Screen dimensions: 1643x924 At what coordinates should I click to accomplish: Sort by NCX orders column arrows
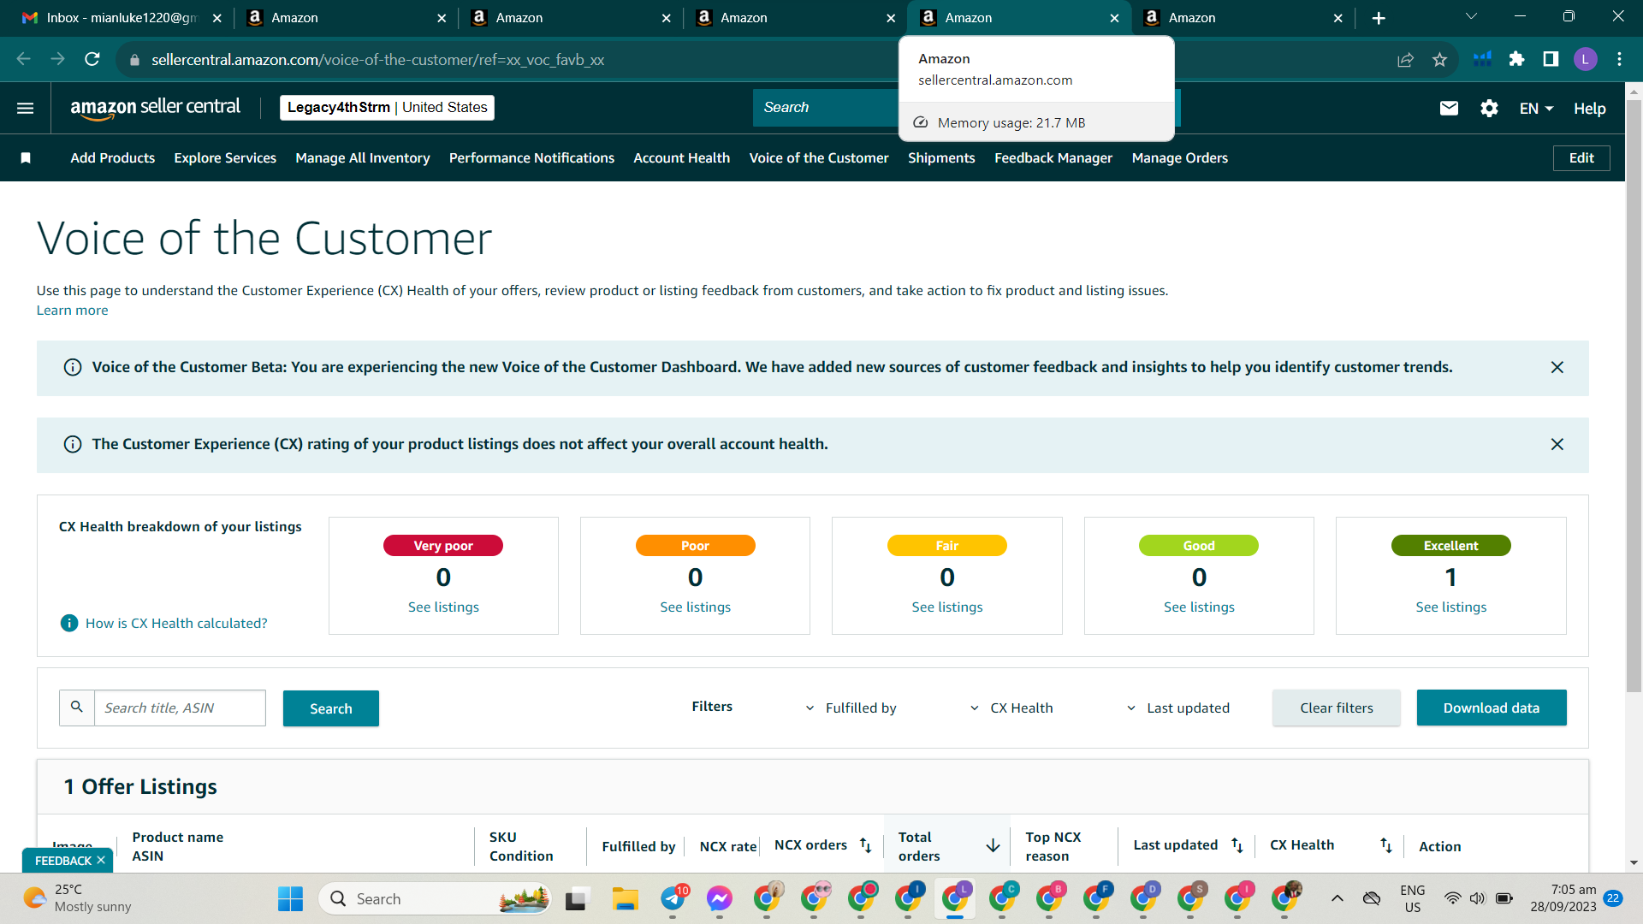[x=865, y=845]
